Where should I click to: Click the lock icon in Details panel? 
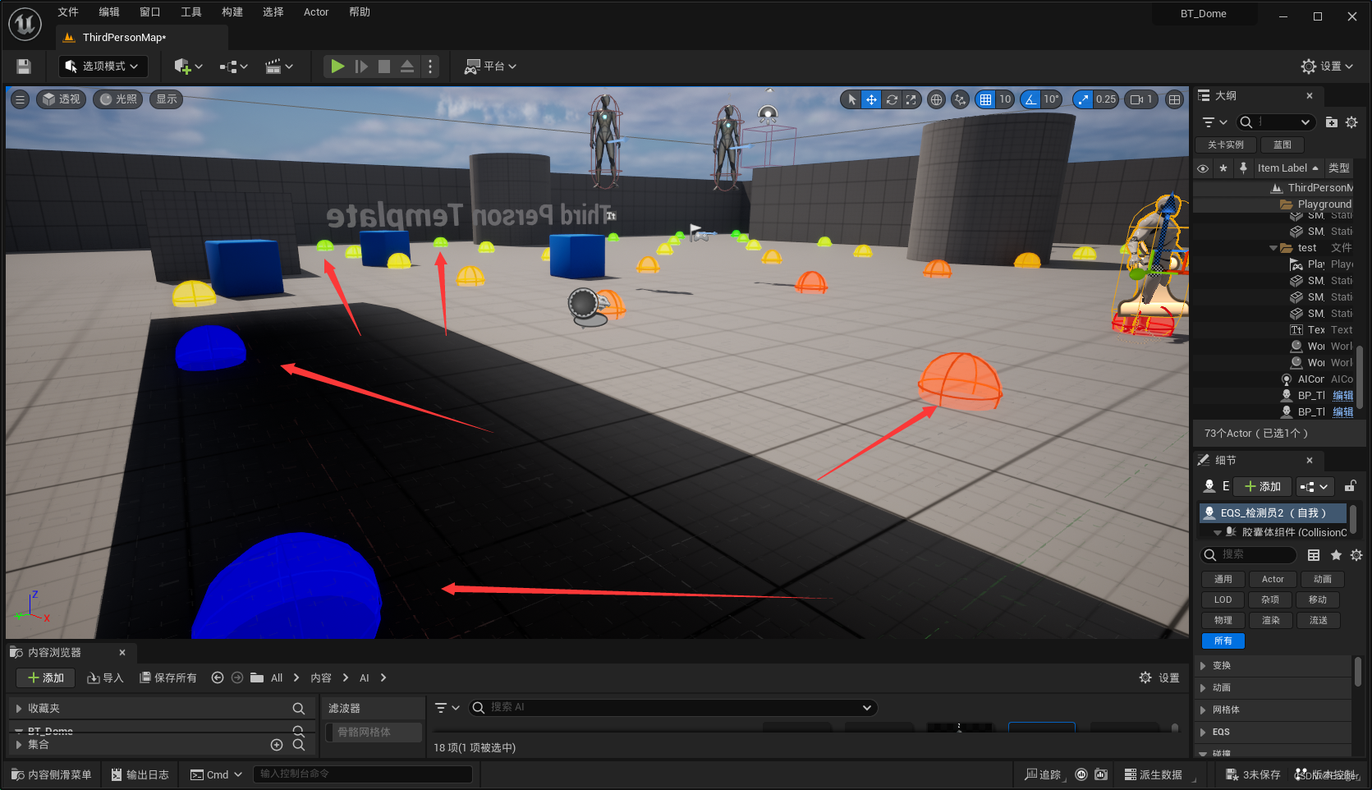pyautogui.click(x=1350, y=486)
